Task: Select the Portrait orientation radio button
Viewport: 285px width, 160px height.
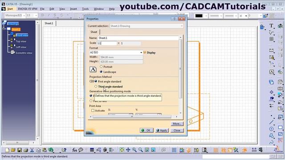Action: tap(101, 67)
